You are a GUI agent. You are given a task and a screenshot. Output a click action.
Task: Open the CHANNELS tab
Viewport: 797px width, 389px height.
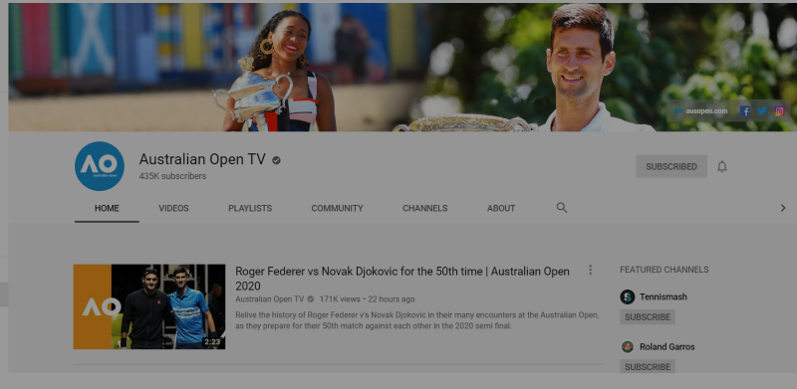[425, 208]
